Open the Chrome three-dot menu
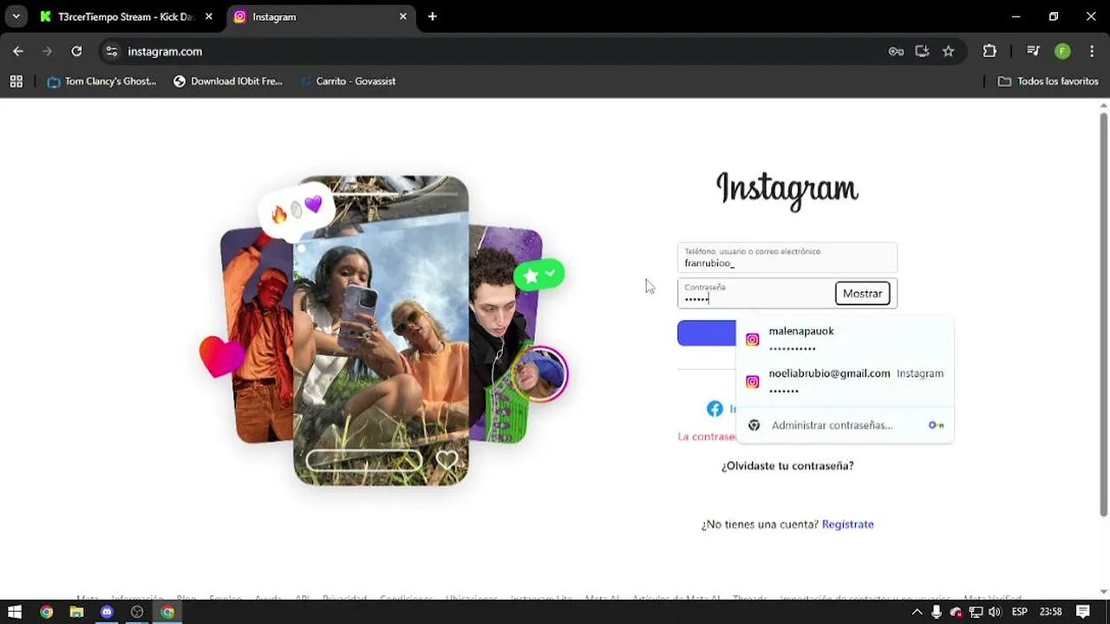The image size is (1110, 624). point(1092,51)
